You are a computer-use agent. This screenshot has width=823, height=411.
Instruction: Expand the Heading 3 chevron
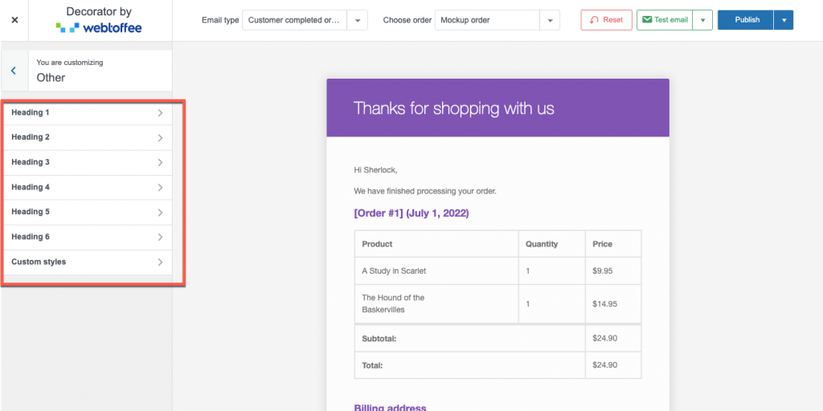(x=160, y=163)
